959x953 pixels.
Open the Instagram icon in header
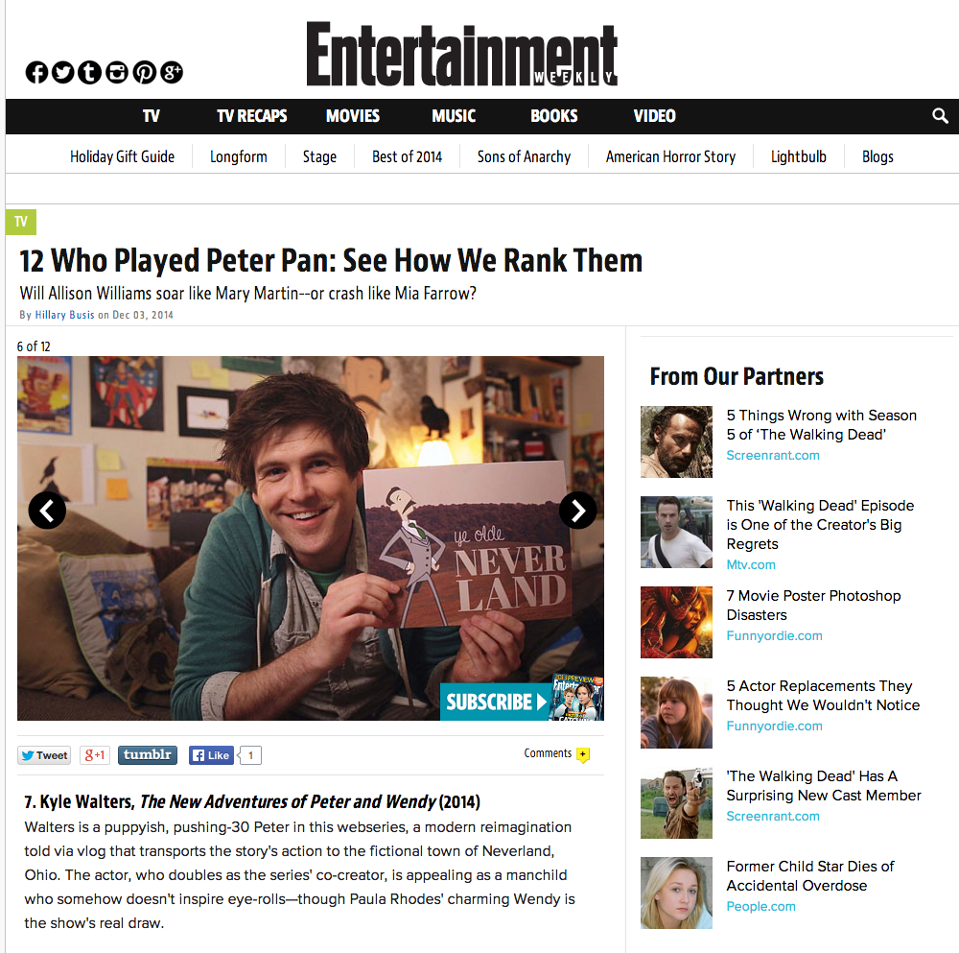click(117, 72)
